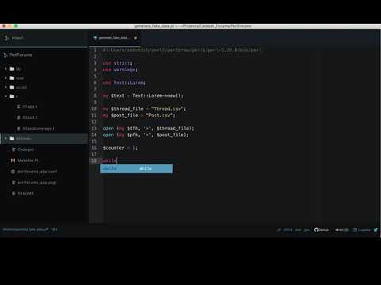
Task: Expand the lib folder arrow
Action: [x=6, y=69]
